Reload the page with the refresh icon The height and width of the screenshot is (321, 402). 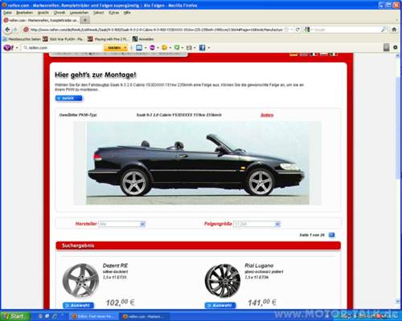pyautogui.click(x=297, y=30)
